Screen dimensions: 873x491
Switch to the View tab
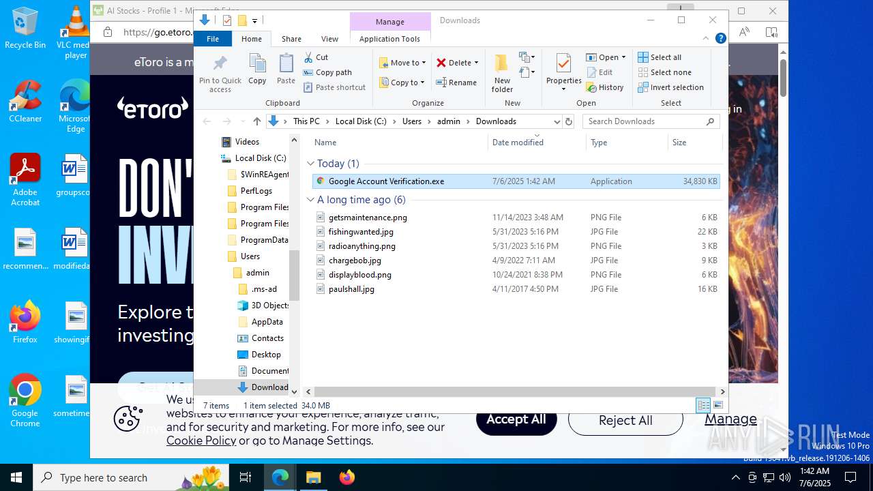click(329, 39)
